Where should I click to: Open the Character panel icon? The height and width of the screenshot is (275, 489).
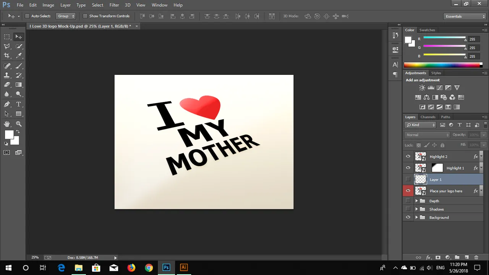click(395, 65)
